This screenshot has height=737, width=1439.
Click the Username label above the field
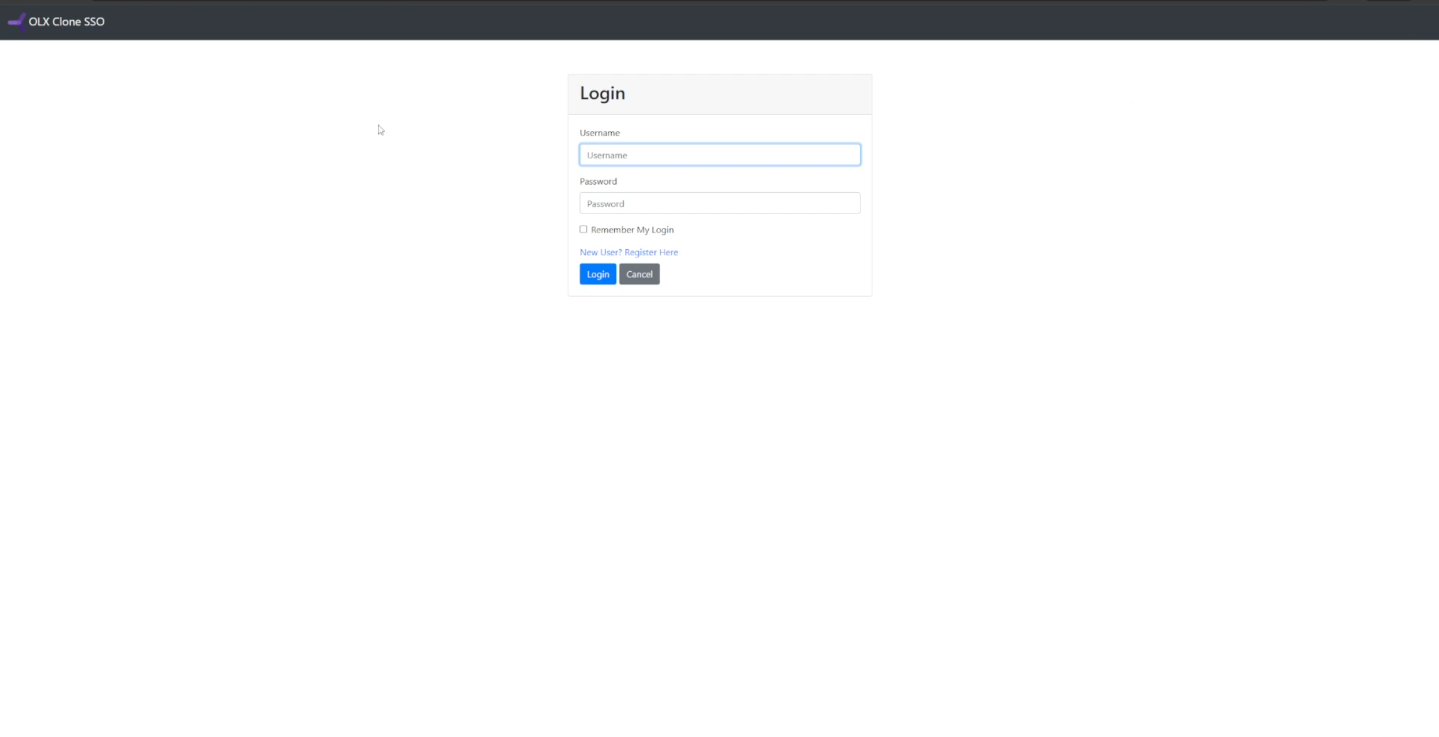tap(599, 133)
